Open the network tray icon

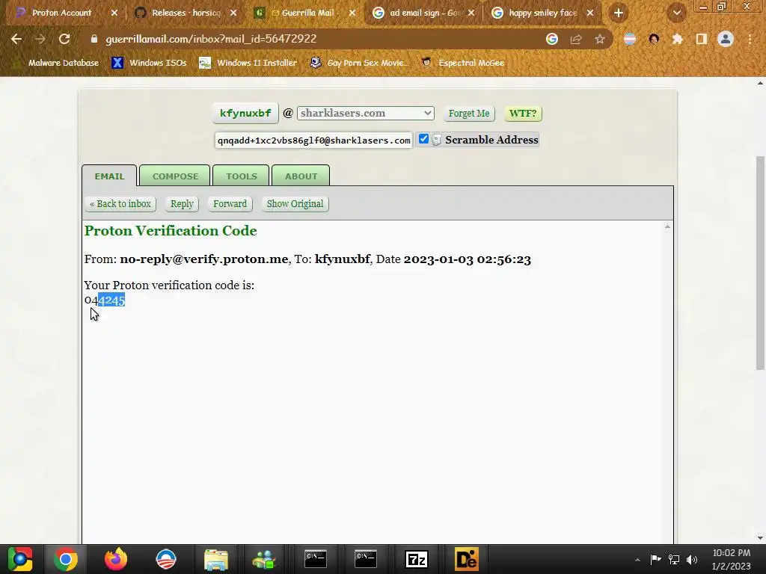click(674, 560)
